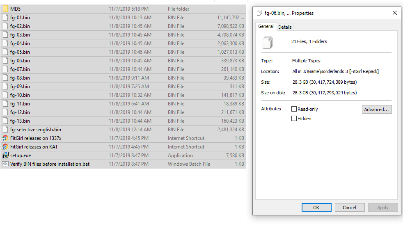Viewport: 403px width, 233px height.
Task: Enable the Read-only attribute checkbox
Action: (x=294, y=109)
